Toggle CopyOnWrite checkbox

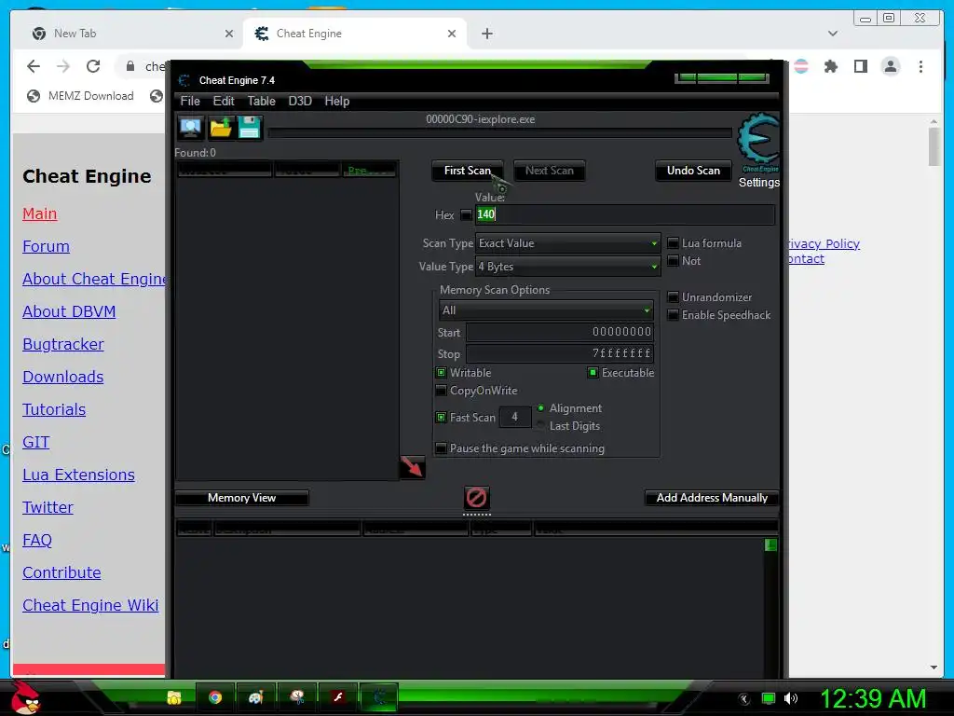(441, 391)
